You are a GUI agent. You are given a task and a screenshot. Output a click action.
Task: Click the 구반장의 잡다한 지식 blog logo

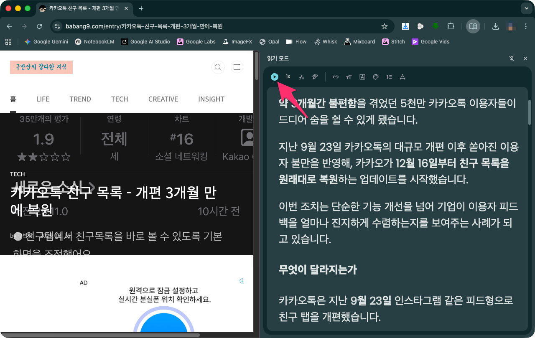coord(41,67)
